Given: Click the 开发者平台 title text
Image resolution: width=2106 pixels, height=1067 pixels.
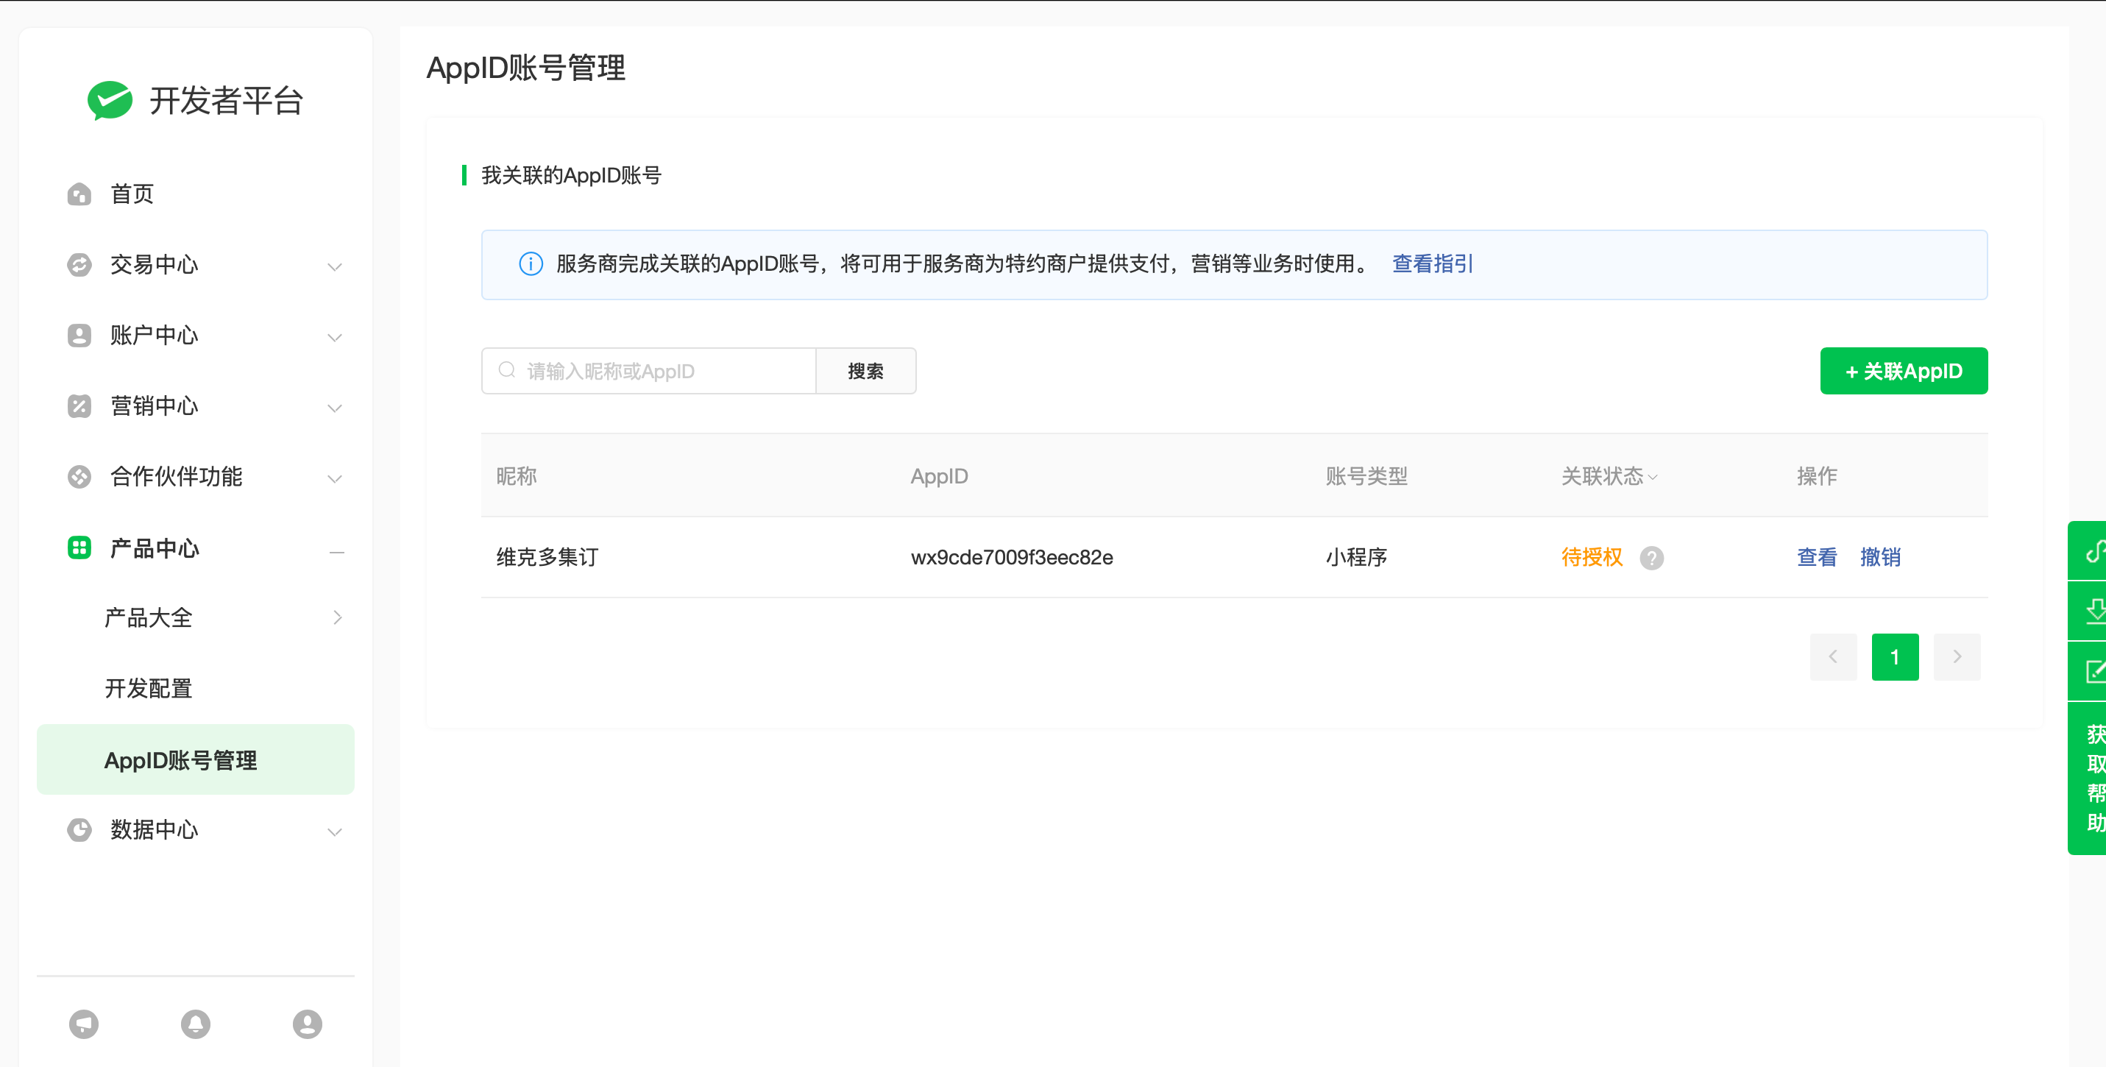Looking at the screenshot, I should 227,101.
